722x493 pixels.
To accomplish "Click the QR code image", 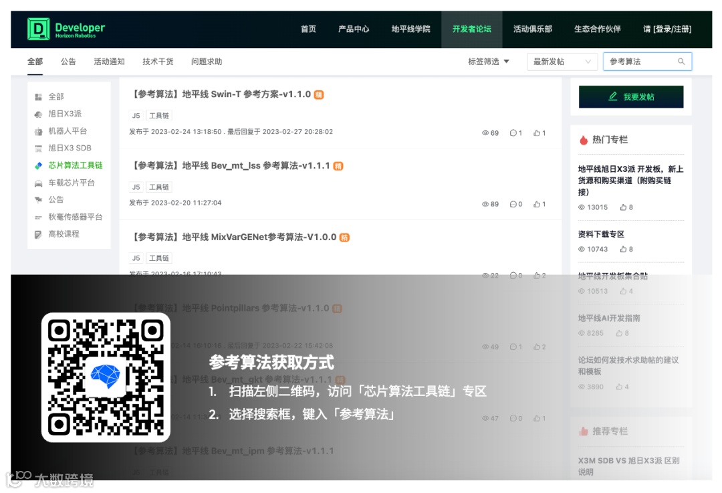I will pos(106,377).
